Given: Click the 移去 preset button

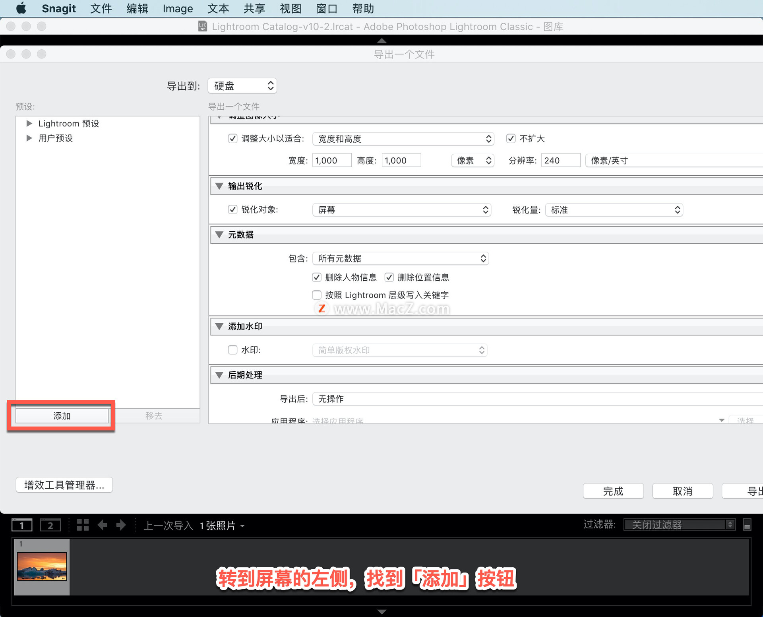Looking at the screenshot, I should pos(154,416).
